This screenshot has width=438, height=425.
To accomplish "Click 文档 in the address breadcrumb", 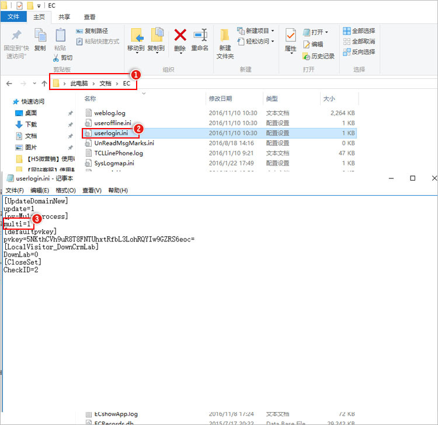I will (105, 84).
